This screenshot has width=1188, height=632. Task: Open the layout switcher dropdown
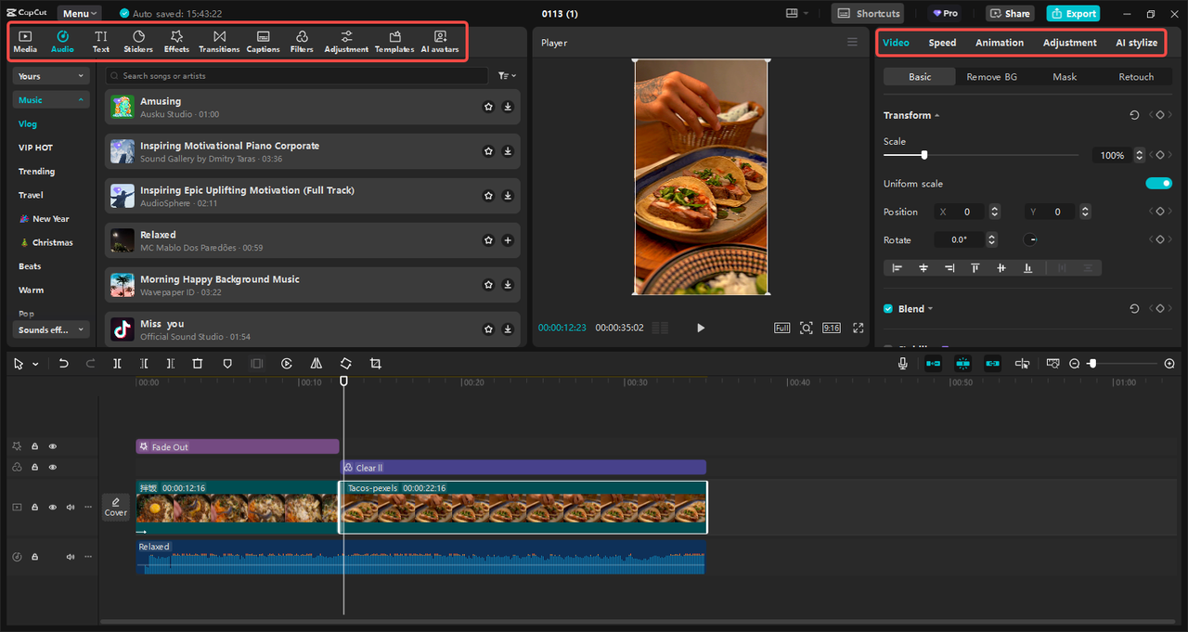tap(796, 14)
